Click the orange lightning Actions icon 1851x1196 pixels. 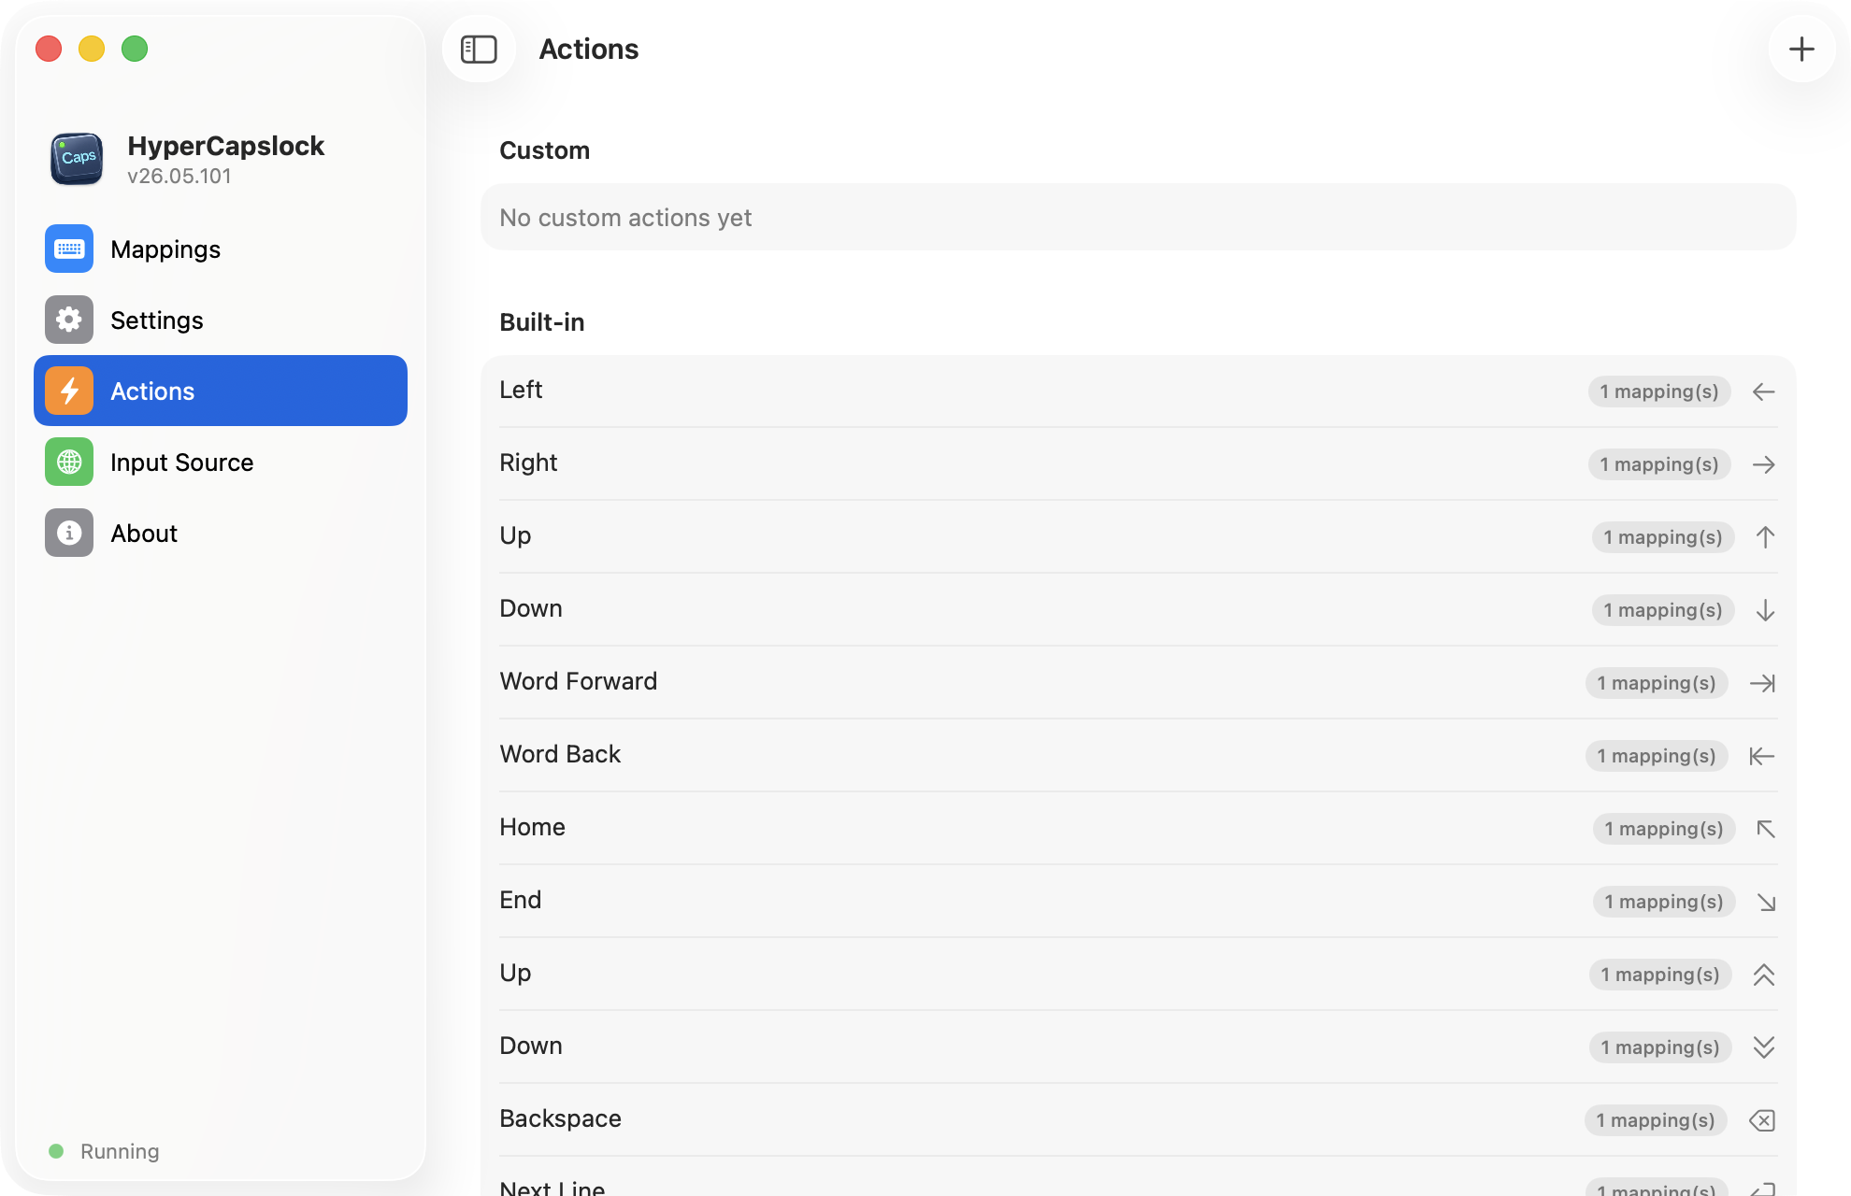69,391
